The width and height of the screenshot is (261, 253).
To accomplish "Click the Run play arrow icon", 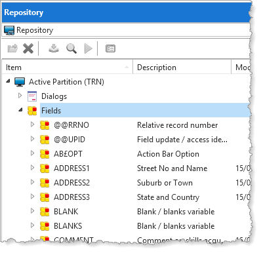I will (x=89, y=49).
